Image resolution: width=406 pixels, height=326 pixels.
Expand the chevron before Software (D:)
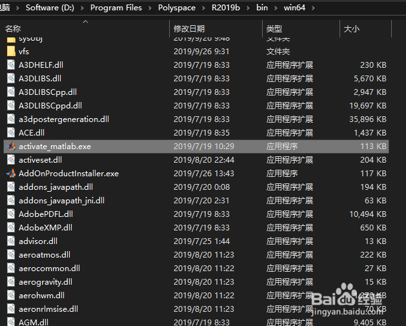[x=17, y=8]
